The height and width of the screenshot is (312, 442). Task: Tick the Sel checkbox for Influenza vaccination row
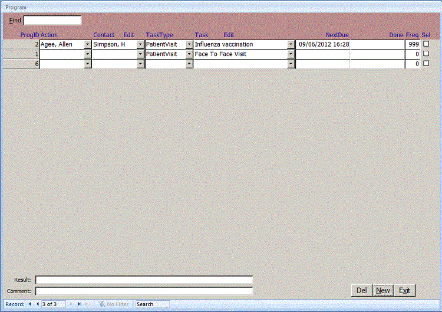[426, 44]
